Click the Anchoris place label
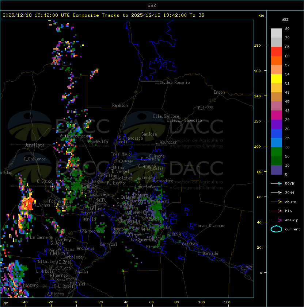The width and height of the screenshot is (304, 307). click(x=85, y=248)
